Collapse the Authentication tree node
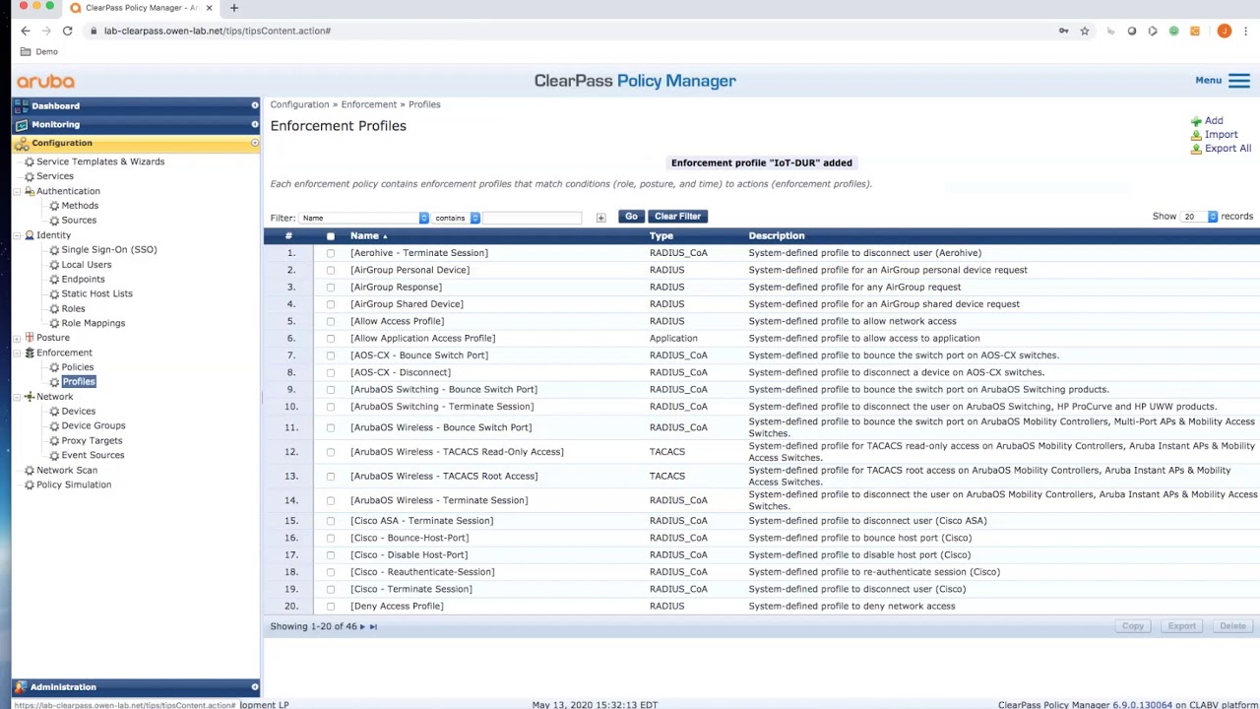The height and width of the screenshot is (709, 1260). click(17, 191)
